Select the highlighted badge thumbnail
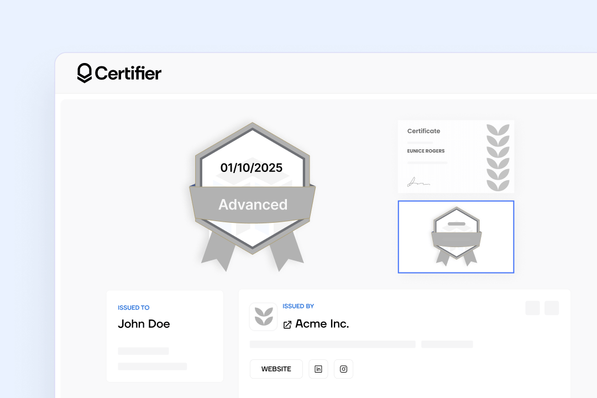The height and width of the screenshot is (398, 597). click(455, 237)
